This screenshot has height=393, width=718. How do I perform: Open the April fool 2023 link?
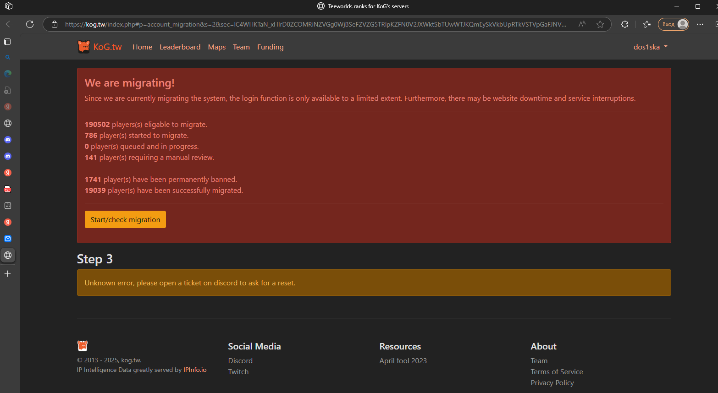tap(403, 360)
